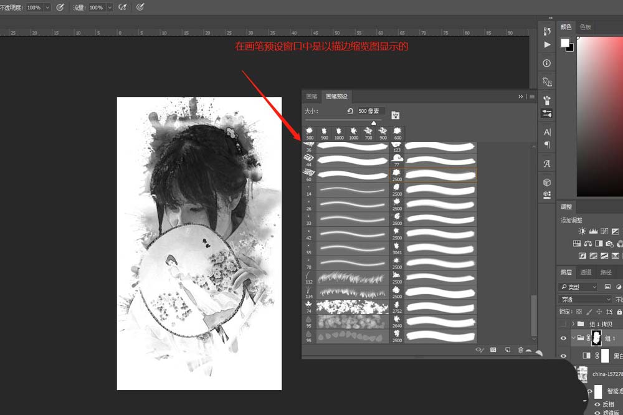623x415 pixels.
Task: Add a Posterize adjustment
Action: point(593,255)
